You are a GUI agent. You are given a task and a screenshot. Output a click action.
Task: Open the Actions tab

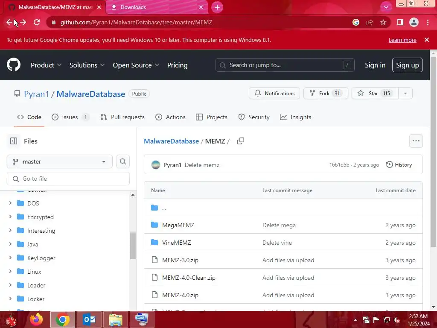point(170,117)
